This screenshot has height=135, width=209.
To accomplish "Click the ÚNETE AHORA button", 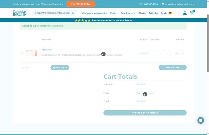I will [80, 4].
